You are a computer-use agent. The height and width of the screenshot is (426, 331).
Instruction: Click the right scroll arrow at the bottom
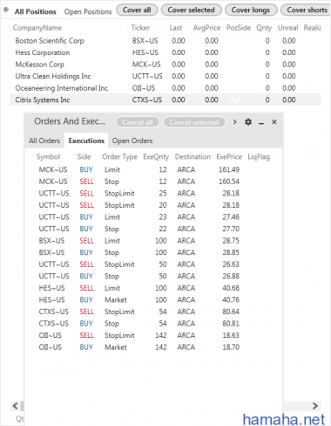click(x=315, y=406)
